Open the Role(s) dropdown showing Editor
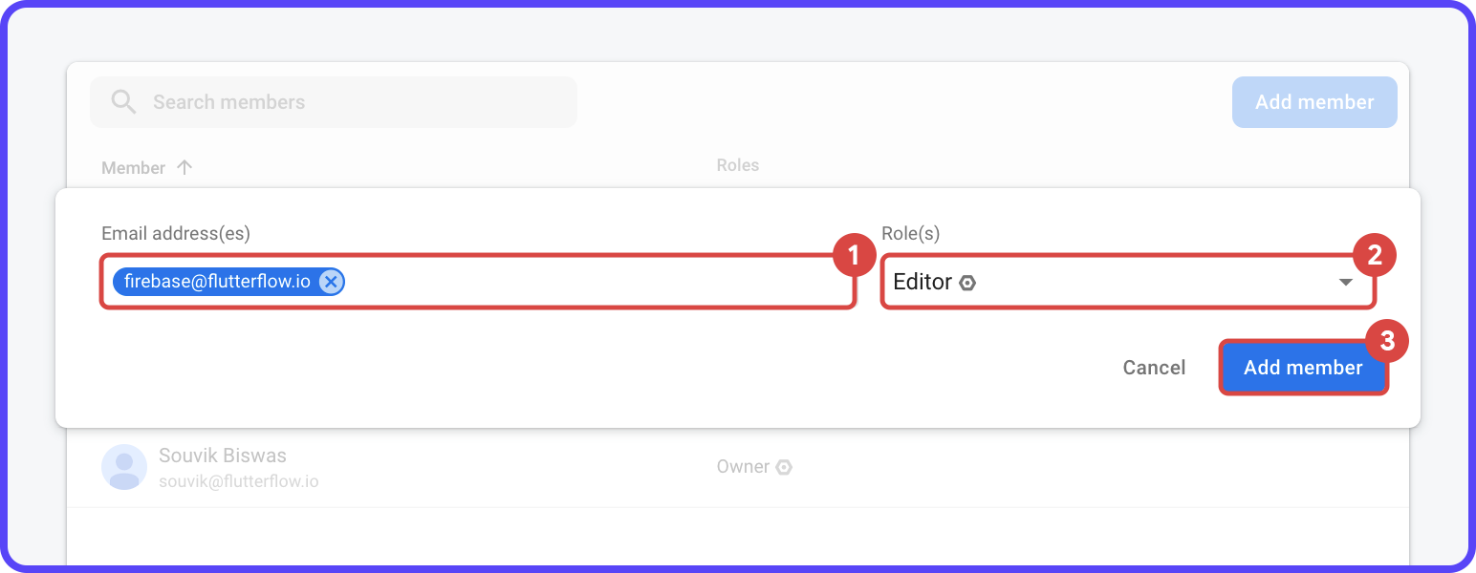The image size is (1476, 573). tap(1099, 282)
